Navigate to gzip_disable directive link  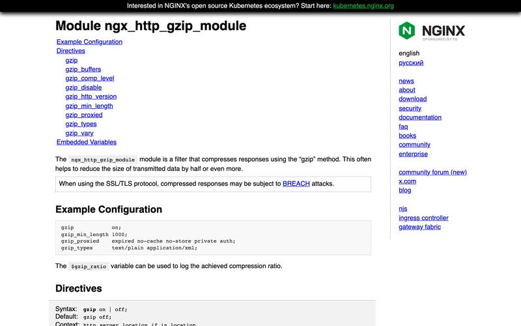tap(83, 87)
